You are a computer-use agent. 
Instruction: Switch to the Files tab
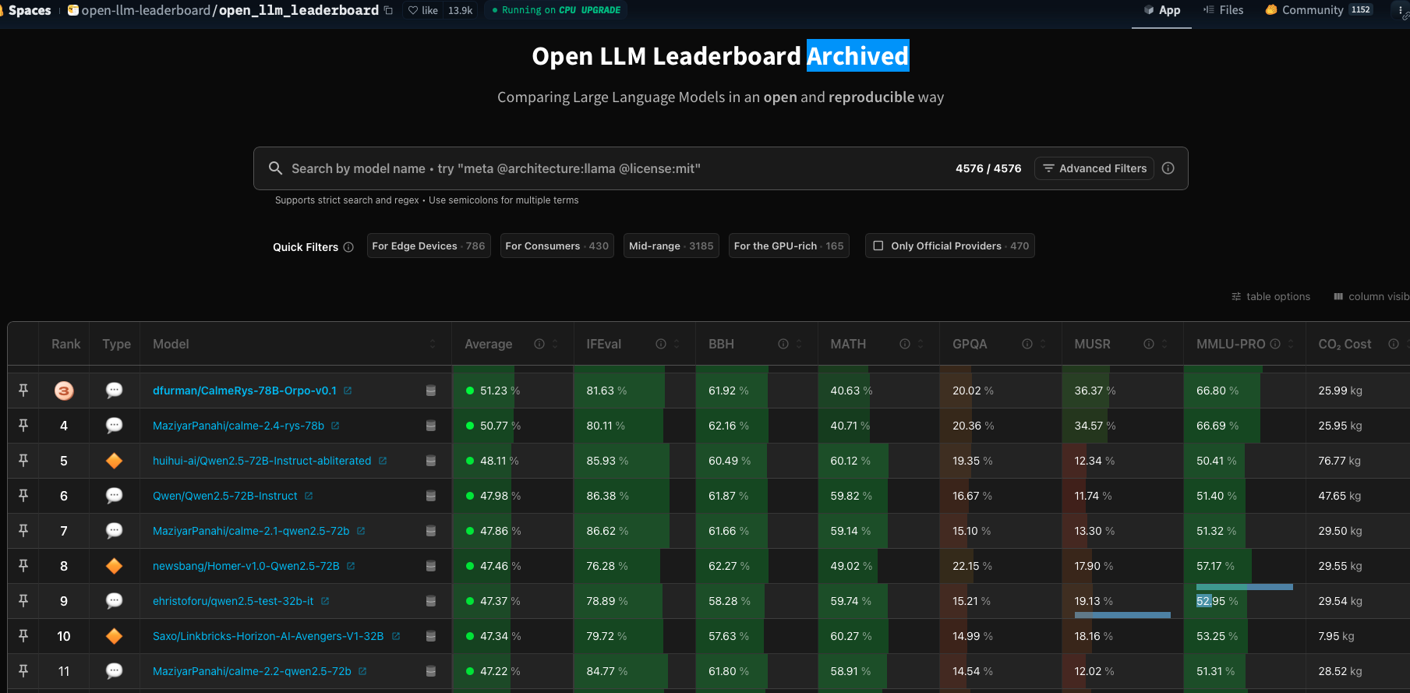click(1223, 10)
